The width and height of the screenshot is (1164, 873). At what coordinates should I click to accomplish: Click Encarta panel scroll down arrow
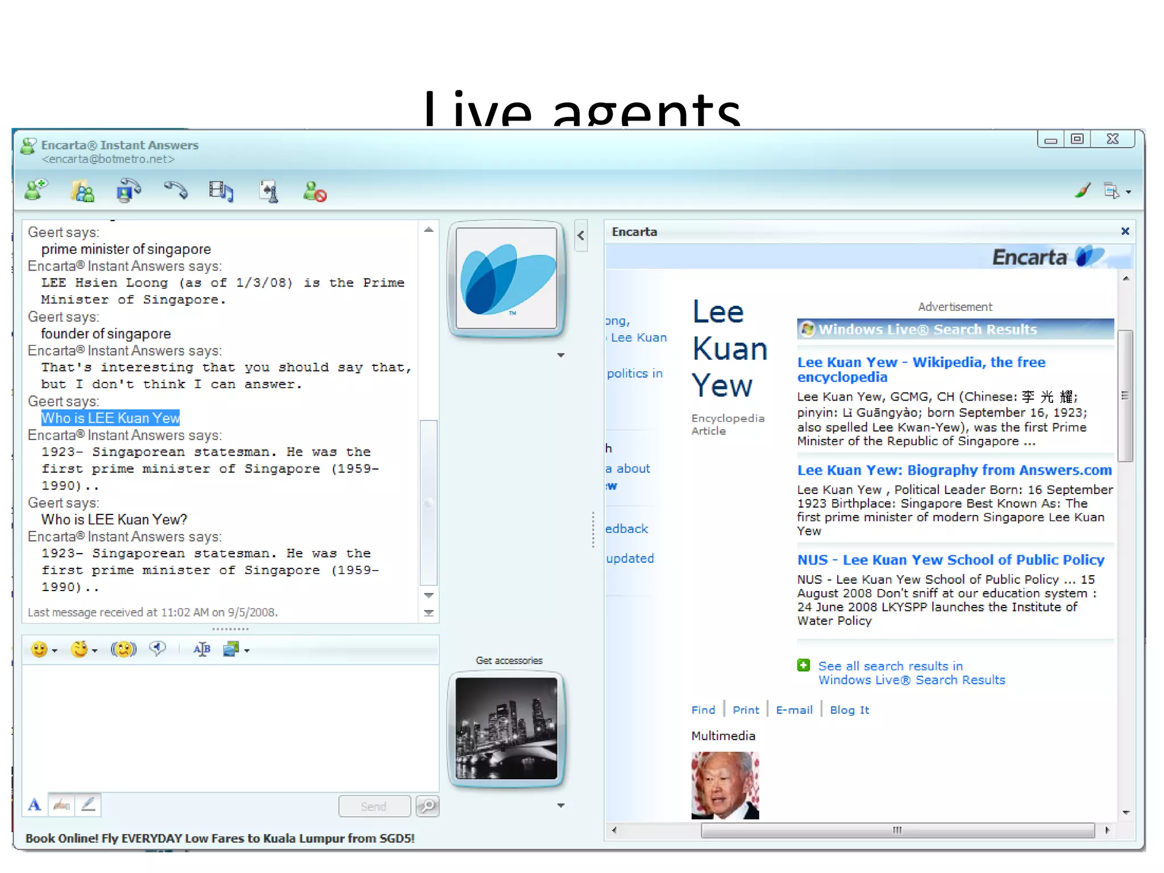click(1126, 813)
